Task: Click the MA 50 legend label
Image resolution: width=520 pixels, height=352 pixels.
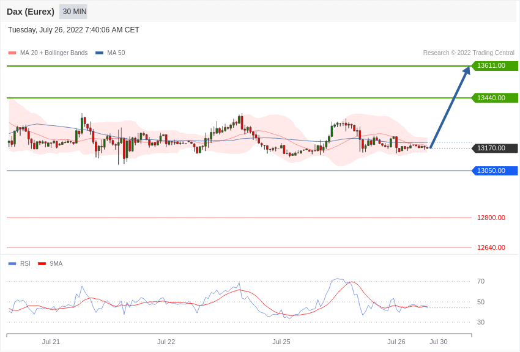Action: tap(116, 53)
